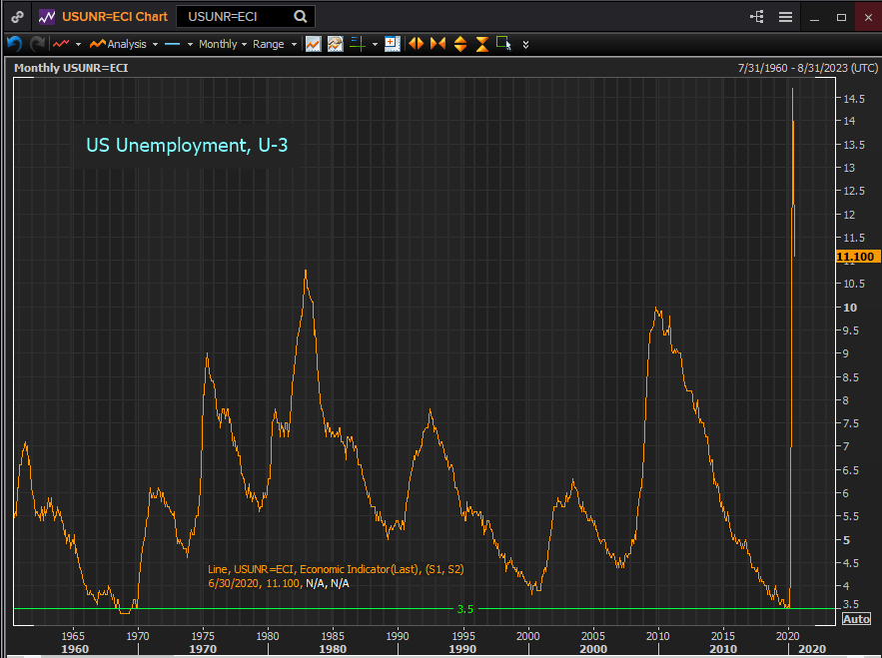Toggle the crosshair cursor tool
This screenshot has width=882, height=658.
click(357, 44)
